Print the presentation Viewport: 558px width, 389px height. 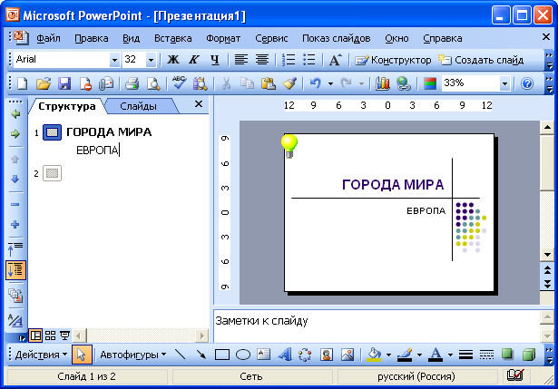click(x=132, y=84)
